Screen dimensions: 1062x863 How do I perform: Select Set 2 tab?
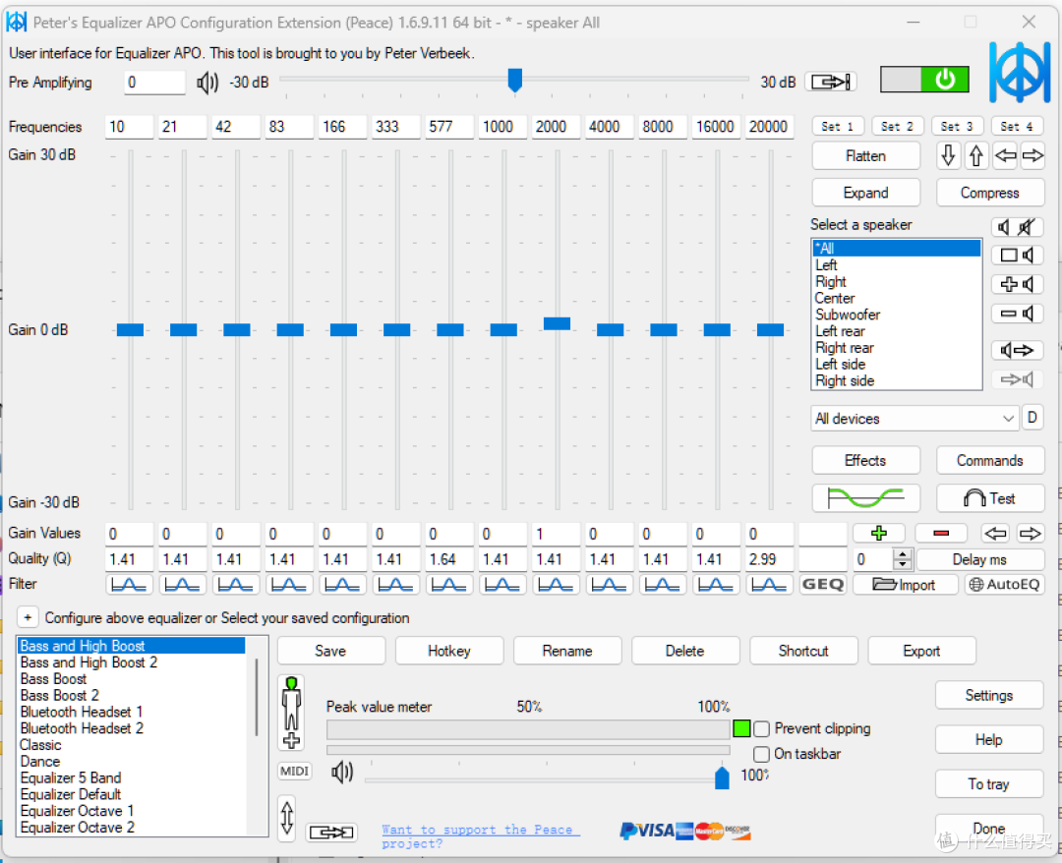[897, 127]
